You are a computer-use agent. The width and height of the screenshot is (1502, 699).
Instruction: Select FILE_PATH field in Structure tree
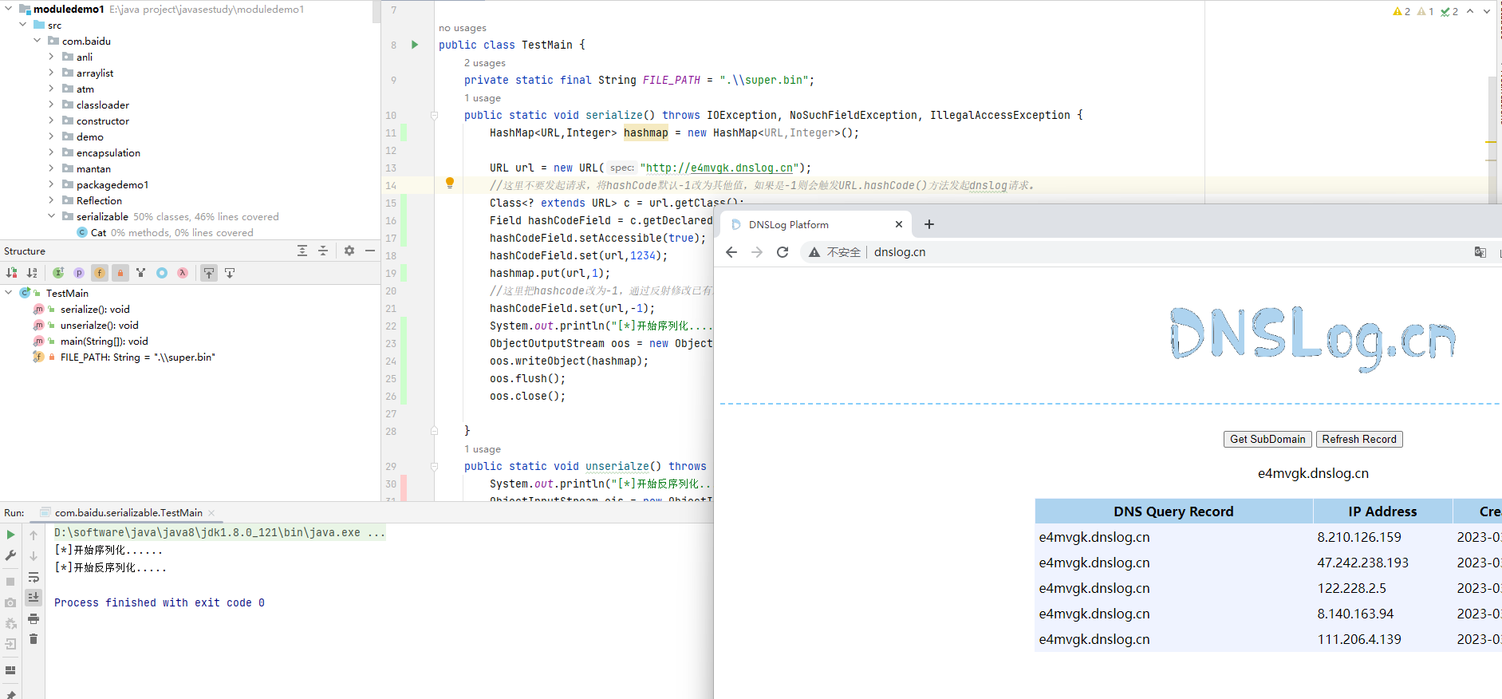pos(137,357)
